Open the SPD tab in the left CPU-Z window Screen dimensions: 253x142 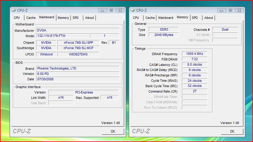[77, 18]
